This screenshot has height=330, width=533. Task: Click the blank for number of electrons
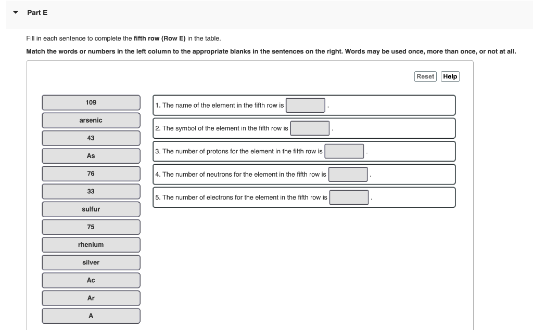(349, 197)
